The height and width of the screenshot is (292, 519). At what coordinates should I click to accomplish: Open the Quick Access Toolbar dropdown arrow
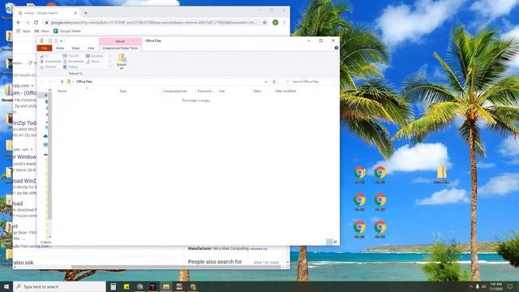62,41
